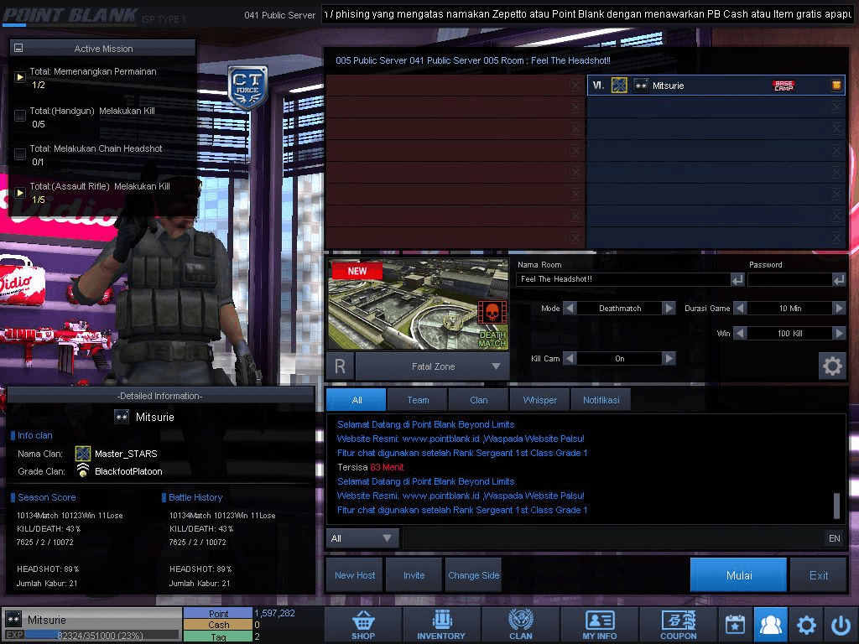Toggle the Handgun Melakukan Kill mission checkbox

tap(20, 116)
